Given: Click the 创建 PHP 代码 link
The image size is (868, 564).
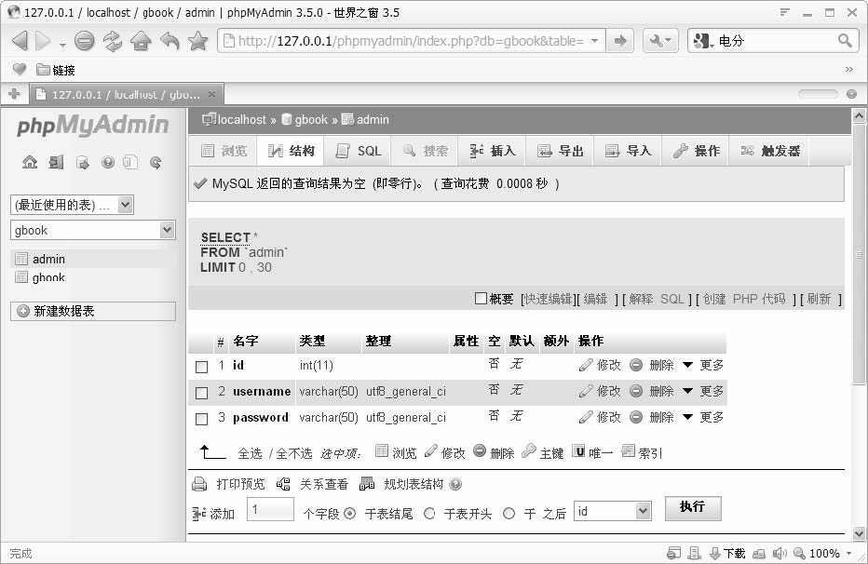Looking at the screenshot, I should (744, 299).
